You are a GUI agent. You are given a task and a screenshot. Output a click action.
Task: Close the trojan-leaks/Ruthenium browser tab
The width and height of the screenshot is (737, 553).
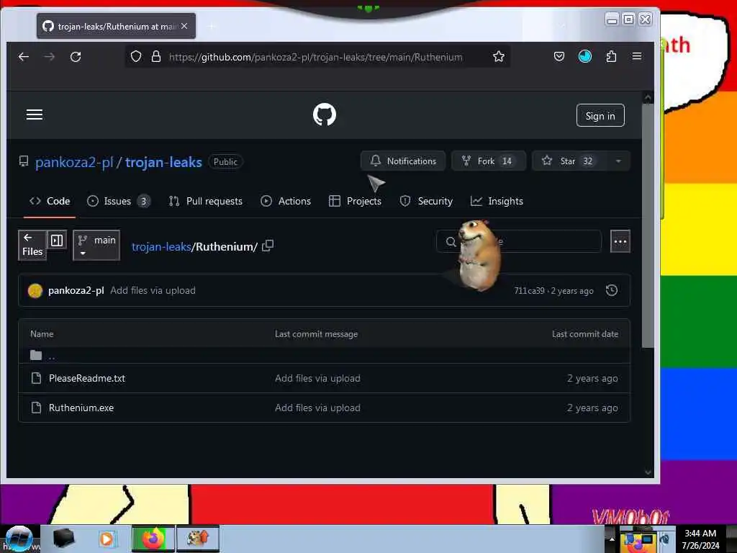point(184,27)
